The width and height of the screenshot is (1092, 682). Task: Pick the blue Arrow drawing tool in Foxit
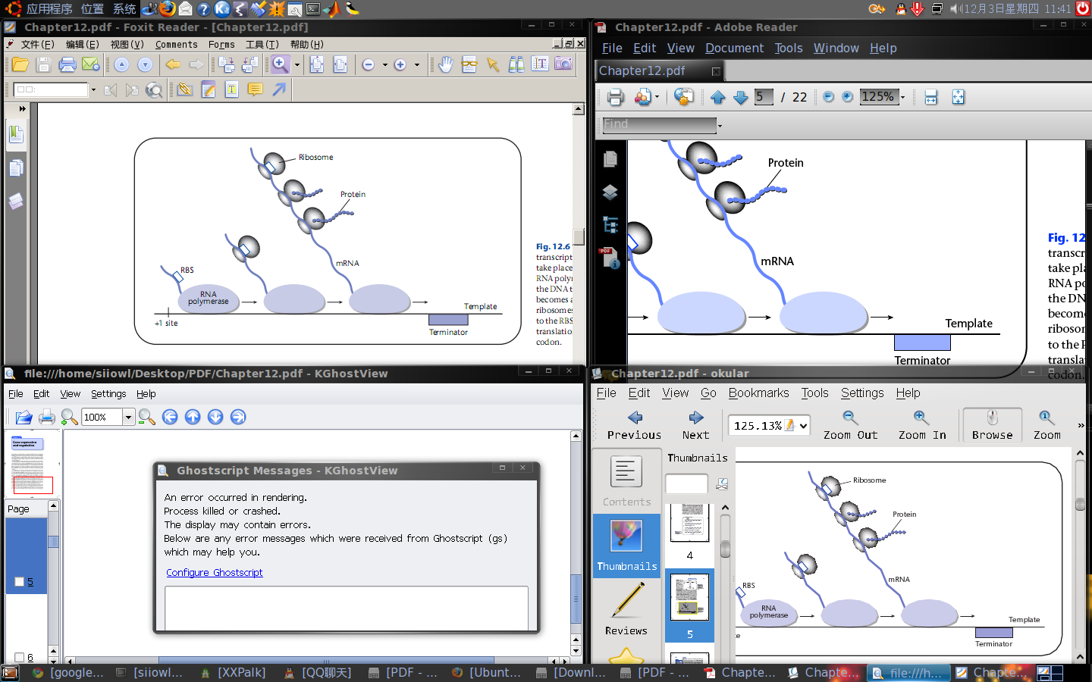[279, 89]
